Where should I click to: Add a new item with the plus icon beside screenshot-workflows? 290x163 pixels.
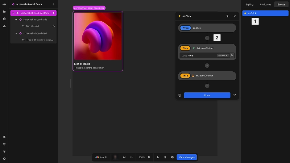(x=54, y=4)
